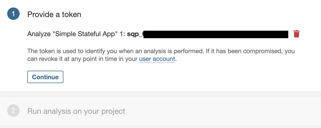The width and height of the screenshot is (321, 128).
Task: Click the word "project" in the step 2 heading
Action: pos(112,111)
